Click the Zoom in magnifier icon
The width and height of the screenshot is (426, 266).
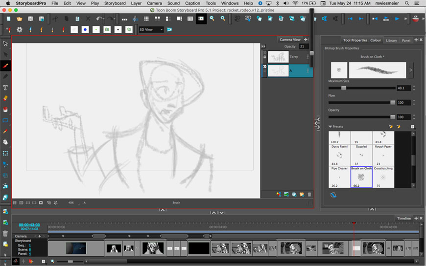coord(223,19)
